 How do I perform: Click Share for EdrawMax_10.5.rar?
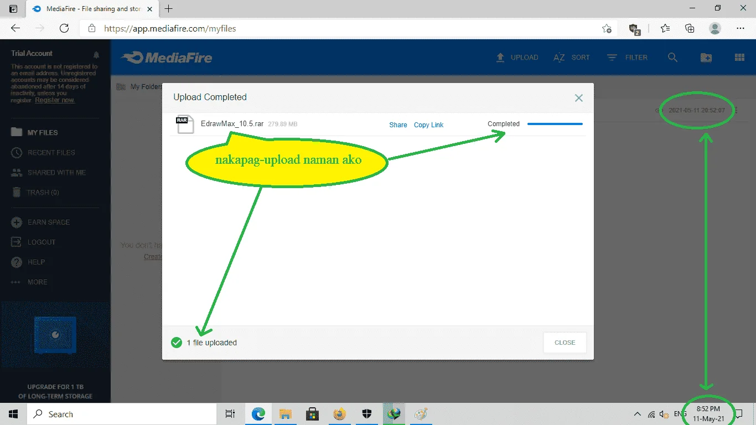tap(398, 125)
